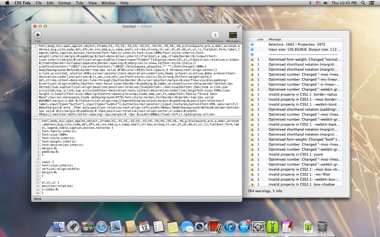Open Mail from the Dock
Viewport: 380px width, 237px height.
click(x=116, y=227)
